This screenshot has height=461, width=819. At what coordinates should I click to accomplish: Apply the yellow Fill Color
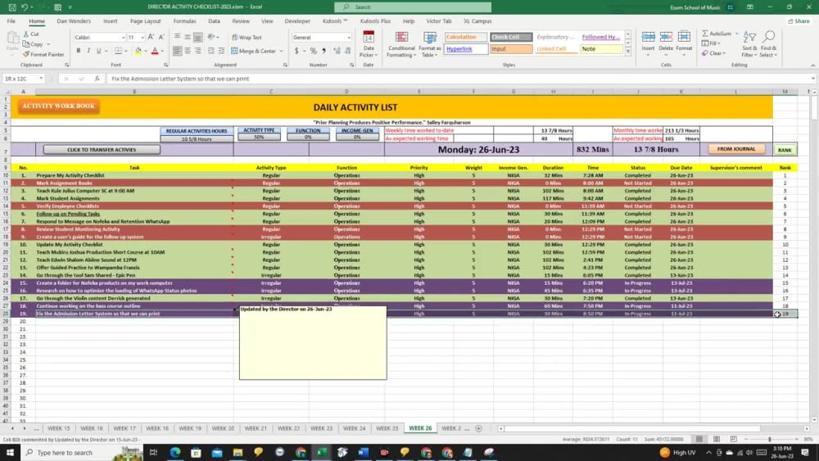coord(138,51)
